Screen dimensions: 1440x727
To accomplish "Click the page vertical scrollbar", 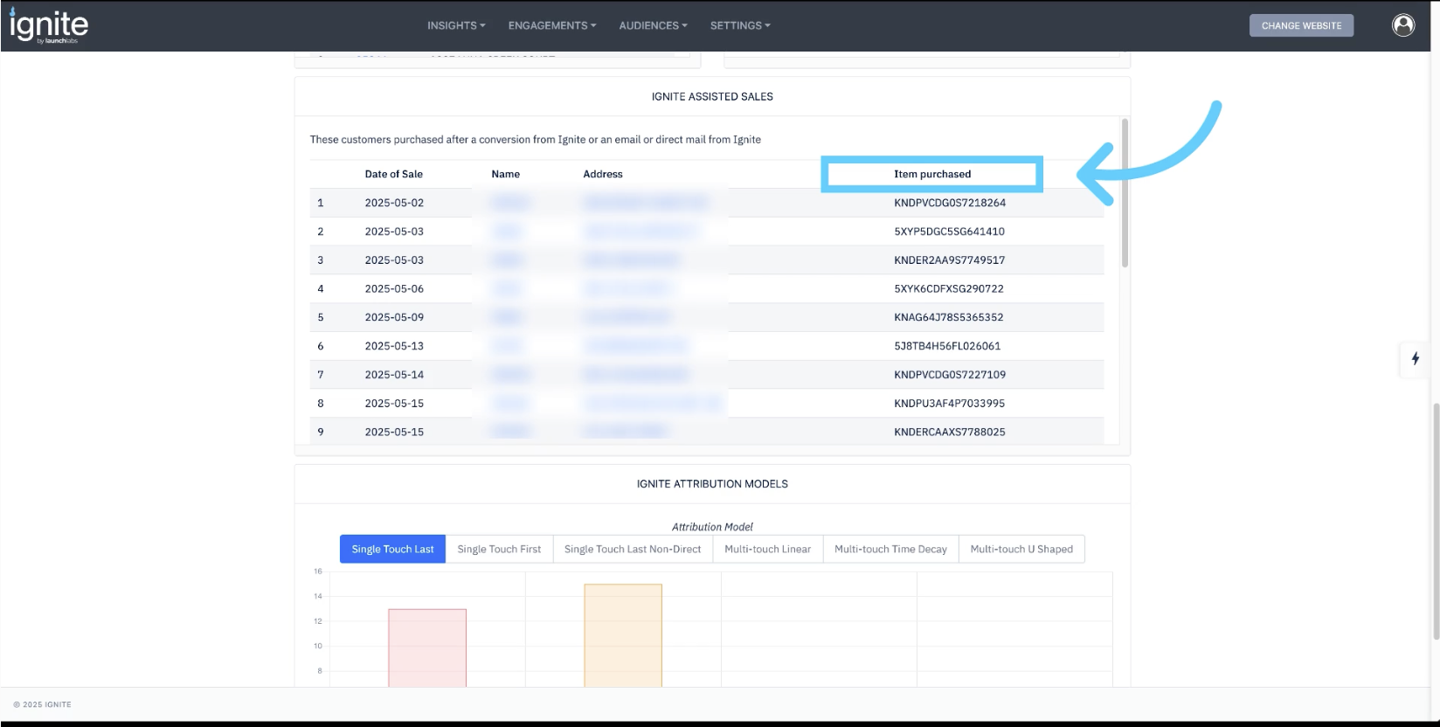I will point(1435,522).
